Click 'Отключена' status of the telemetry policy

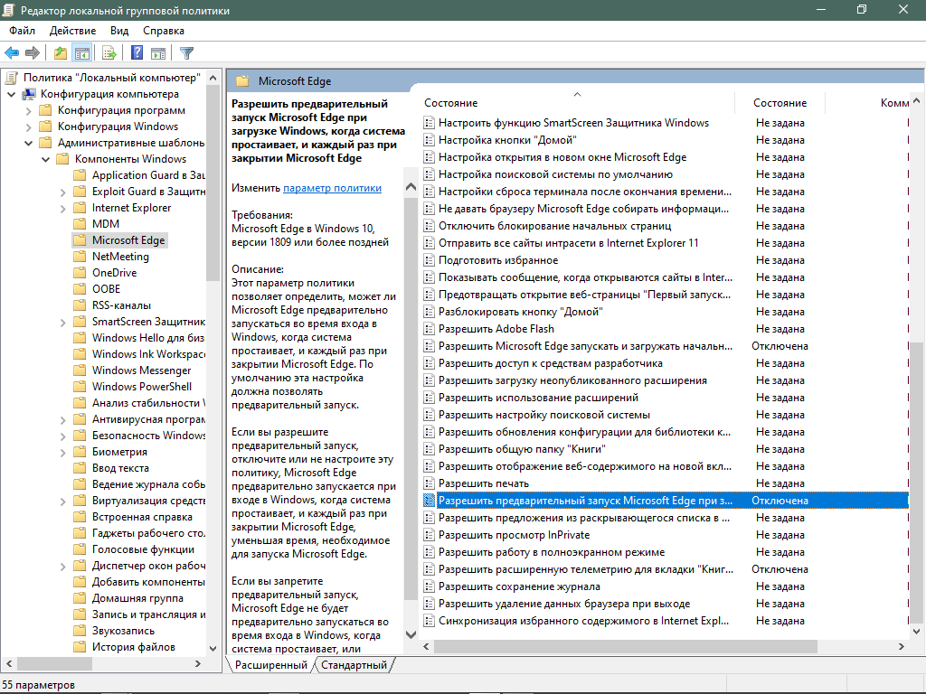coord(780,569)
